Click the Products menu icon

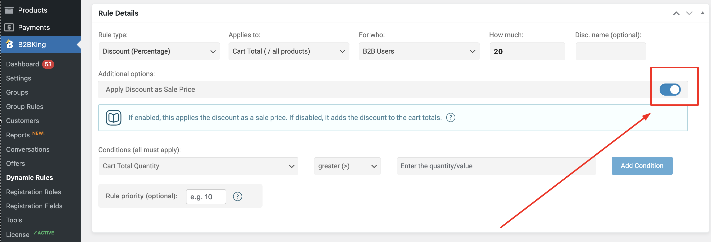click(9, 11)
